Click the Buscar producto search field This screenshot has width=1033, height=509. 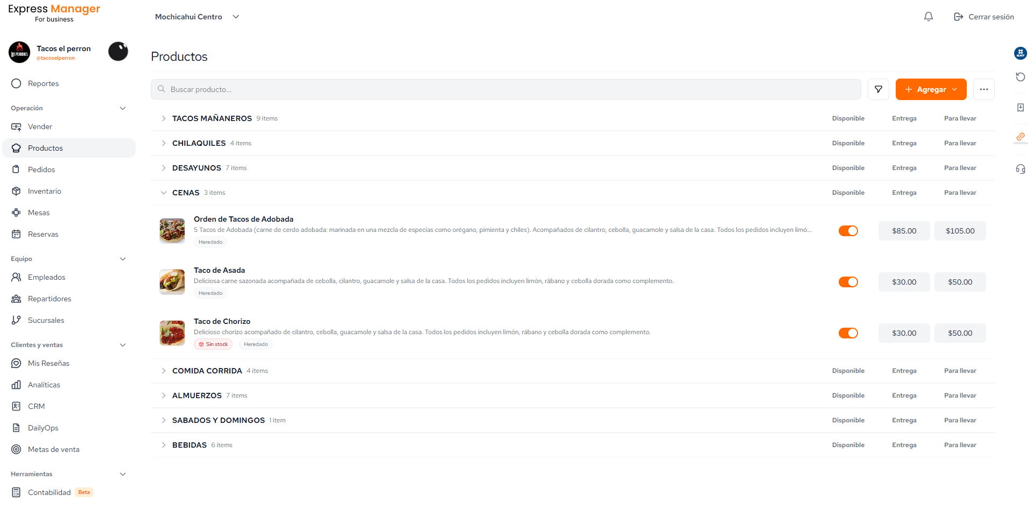(505, 89)
